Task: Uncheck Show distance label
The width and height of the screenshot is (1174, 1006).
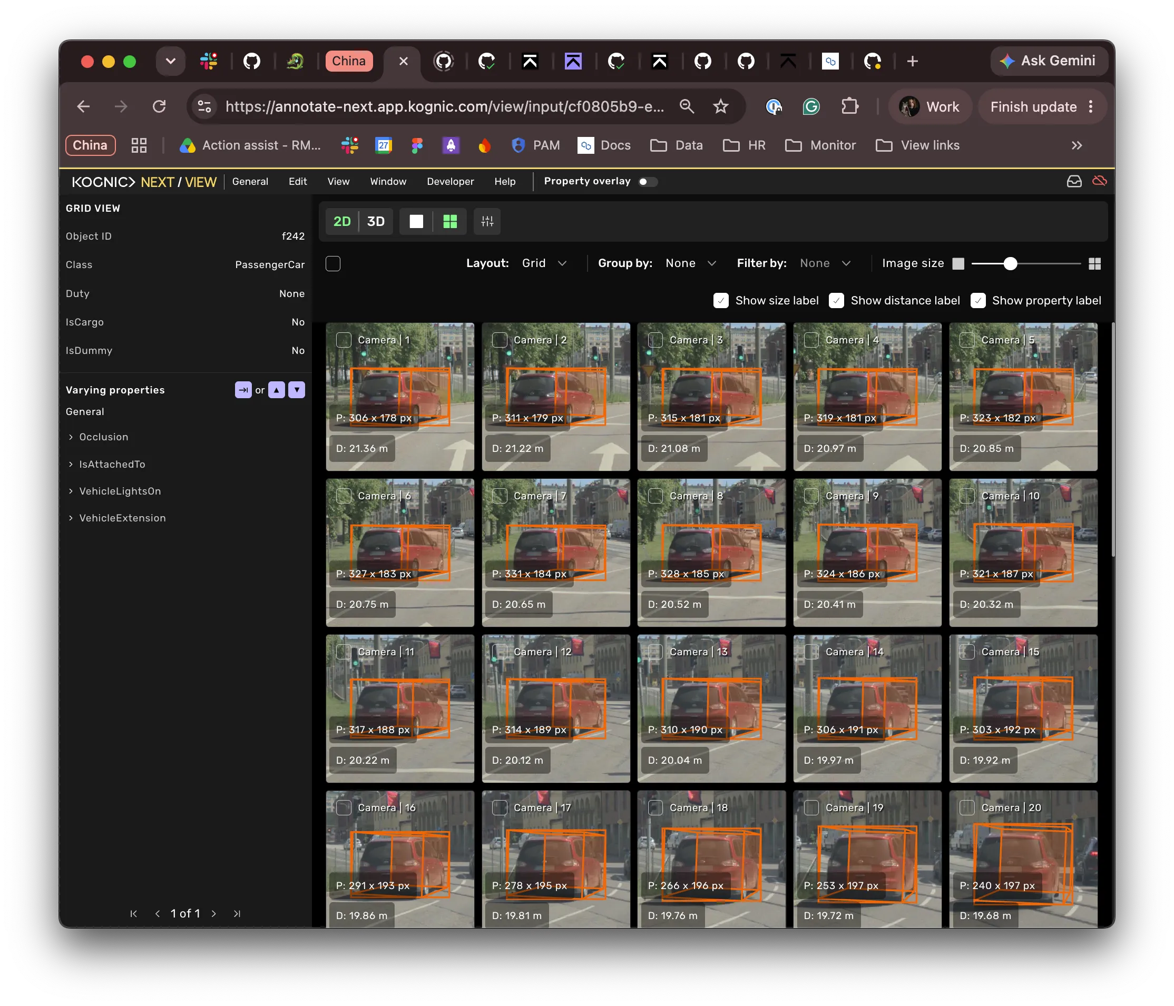Action: coord(836,301)
